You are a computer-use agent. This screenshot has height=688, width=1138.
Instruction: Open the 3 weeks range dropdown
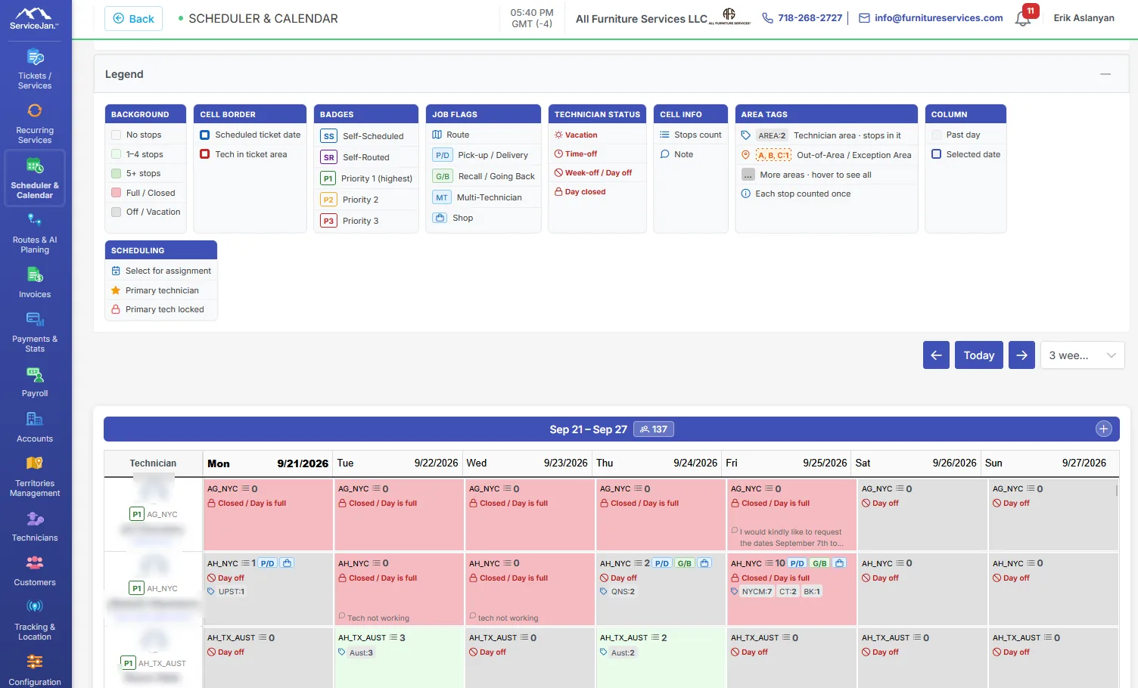1083,355
